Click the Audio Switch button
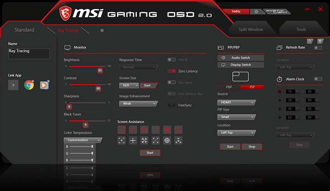Screen dimensions: 330x191 coord(240,58)
